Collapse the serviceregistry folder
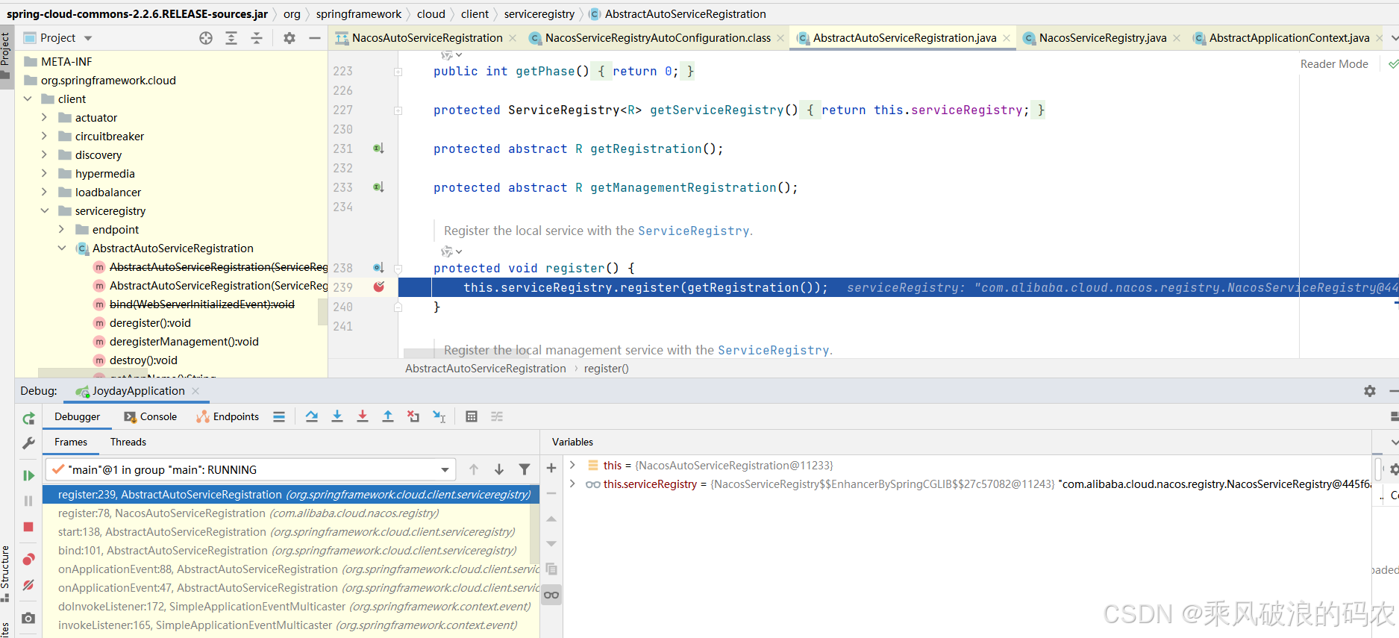 (x=44, y=211)
